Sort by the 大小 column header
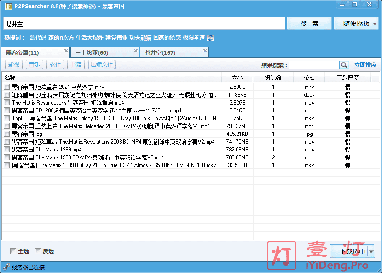Screen dimensions: 382x273 pyautogui.click(x=237, y=77)
